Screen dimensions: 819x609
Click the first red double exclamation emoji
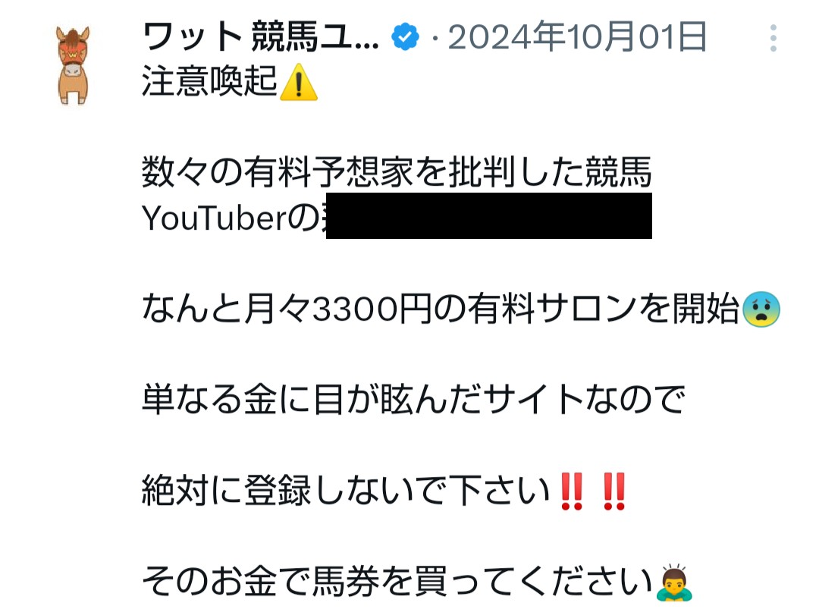[x=572, y=491]
